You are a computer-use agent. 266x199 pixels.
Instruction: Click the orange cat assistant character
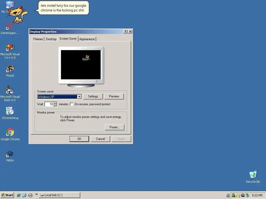point(17,15)
